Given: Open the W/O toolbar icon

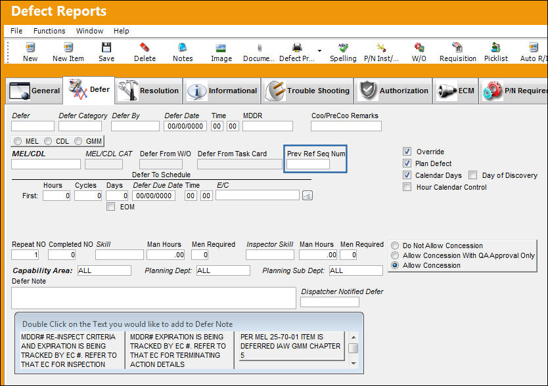Looking at the screenshot, I should [419, 47].
